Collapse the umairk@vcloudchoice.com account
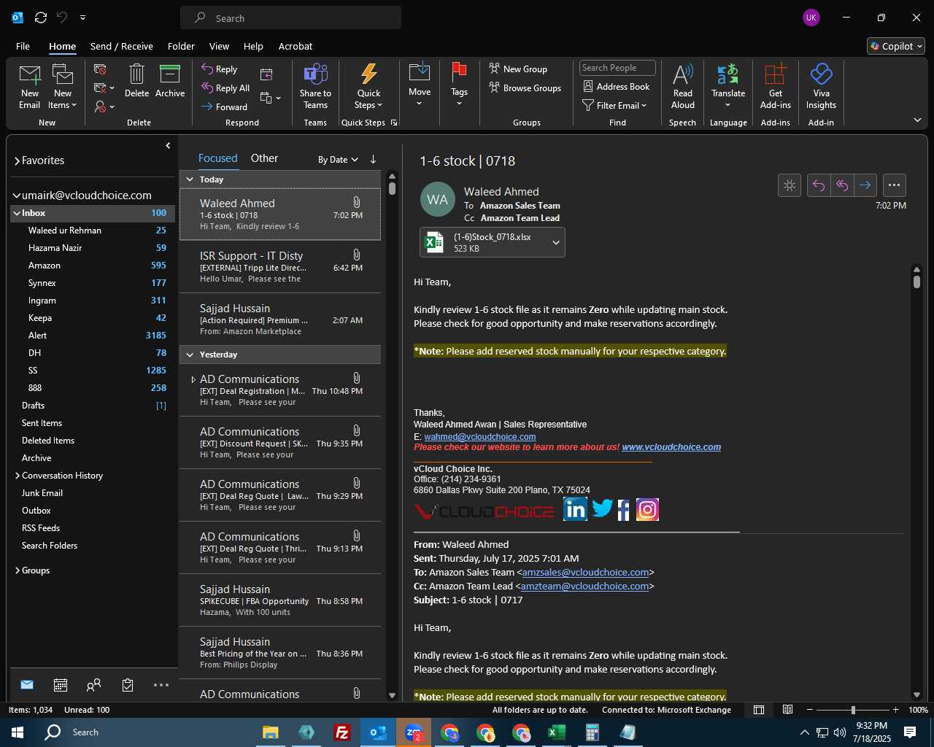The image size is (934, 747). tap(16, 196)
